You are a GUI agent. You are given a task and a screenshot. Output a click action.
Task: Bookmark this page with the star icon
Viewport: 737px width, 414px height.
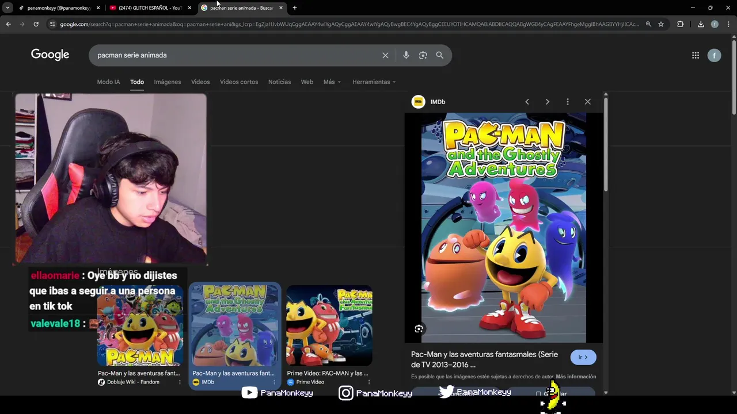(661, 24)
